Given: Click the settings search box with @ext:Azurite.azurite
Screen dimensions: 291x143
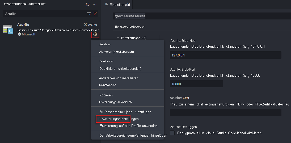Looking at the screenshot, I should (202, 16).
